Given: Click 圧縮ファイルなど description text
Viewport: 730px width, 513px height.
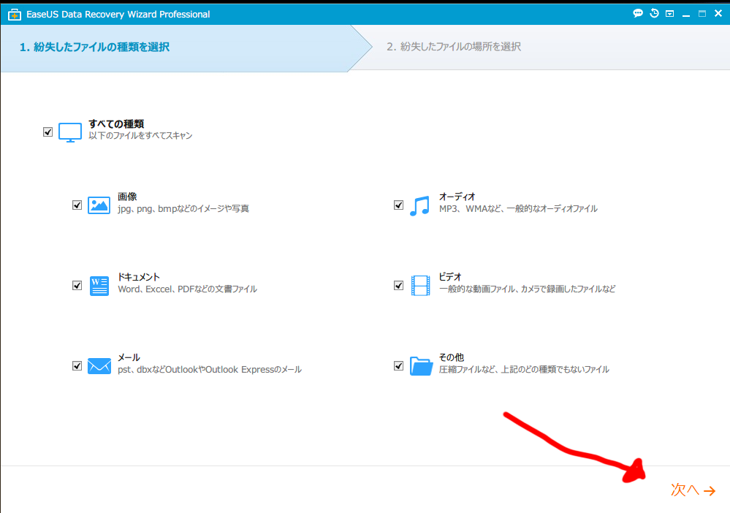Looking at the screenshot, I should pos(524,370).
